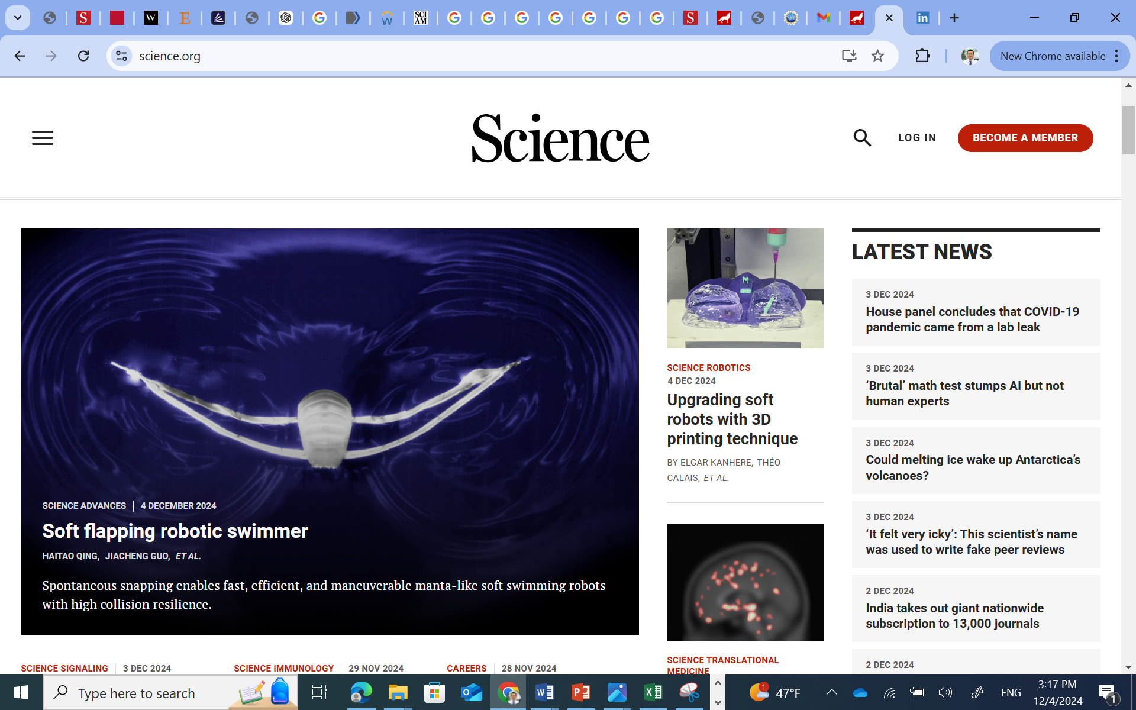Image resolution: width=1136 pixels, height=710 pixels.
Task: Click the Windows taskbar search box
Action: coord(170,692)
